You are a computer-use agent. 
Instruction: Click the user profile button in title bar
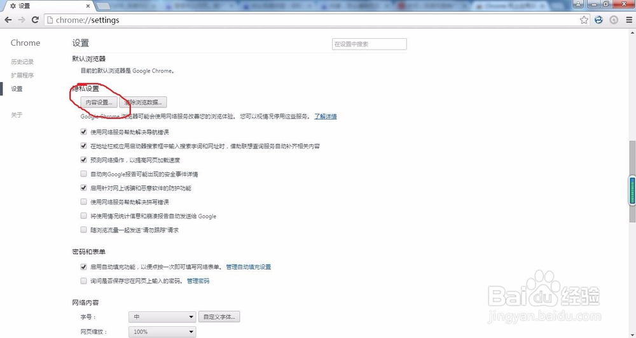tap(578, 4)
